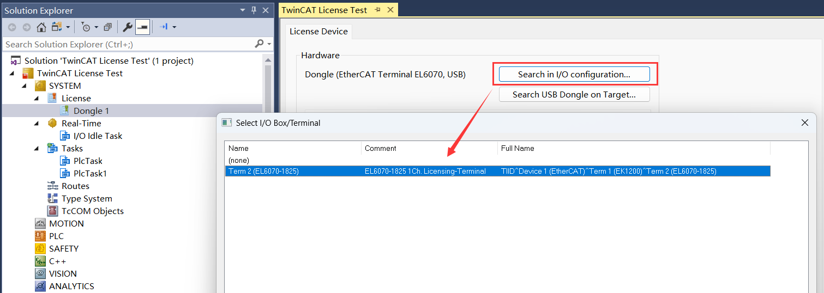Collapse the License tree node
Screen dimensions: 824x293
tap(37, 99)
